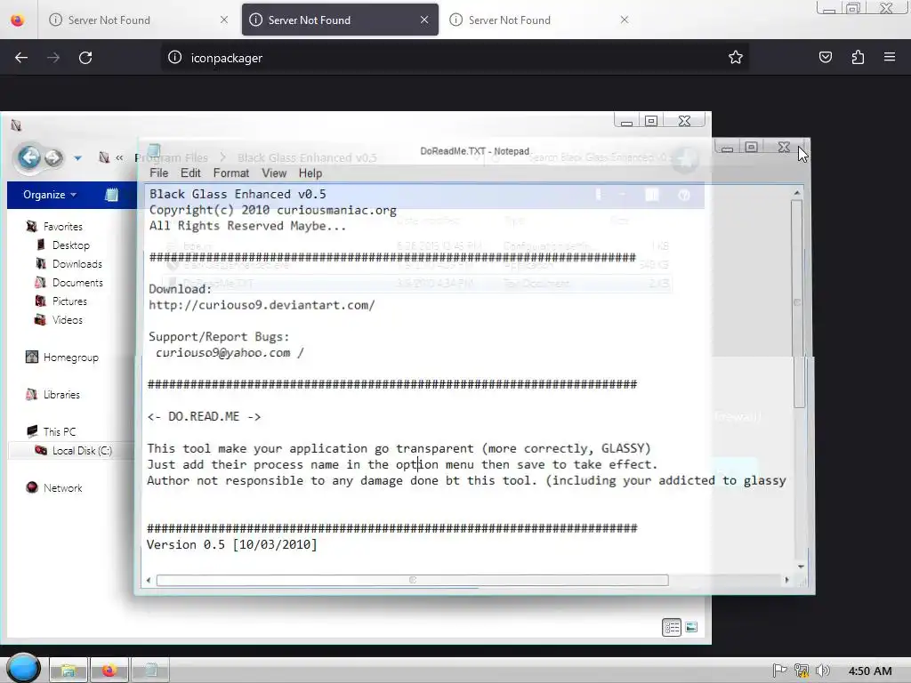Viewport: 911px width, 683px height.
Task: Open Firefox from the taskbar
Action: point(109,671)
